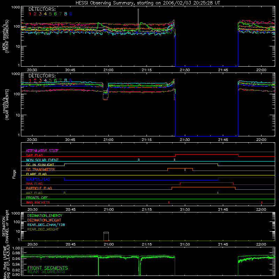Click magenta detector 2 in front segments legend

(x=35, y=14)
